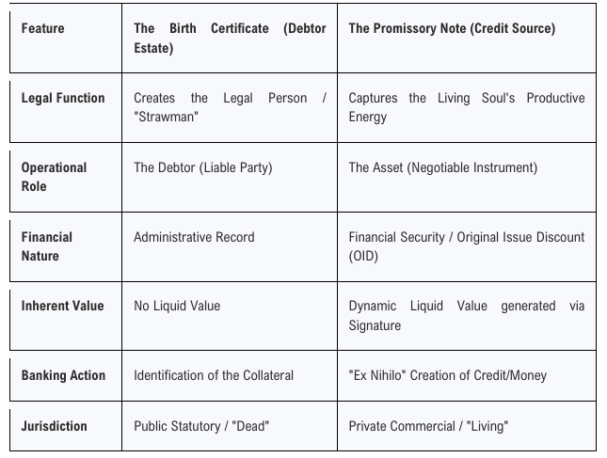
Task: Click the "Financial Nature" row label
Action: click(x=47, y=246)
